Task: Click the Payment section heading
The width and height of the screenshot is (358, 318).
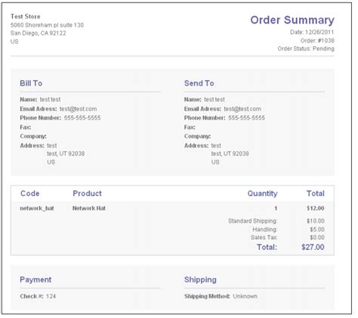Action: (35, 279)
